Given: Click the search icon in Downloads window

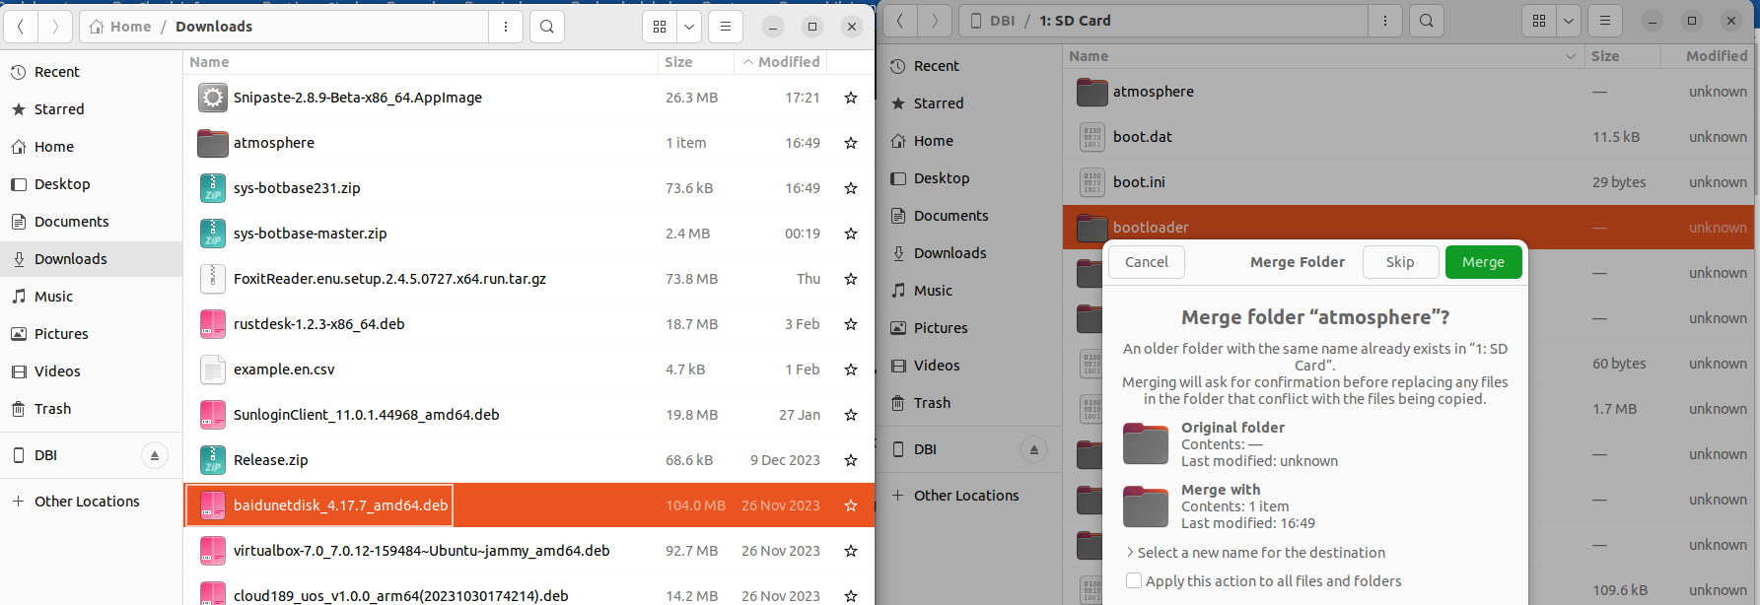Looking at the screenshot, I should [547, 27].
